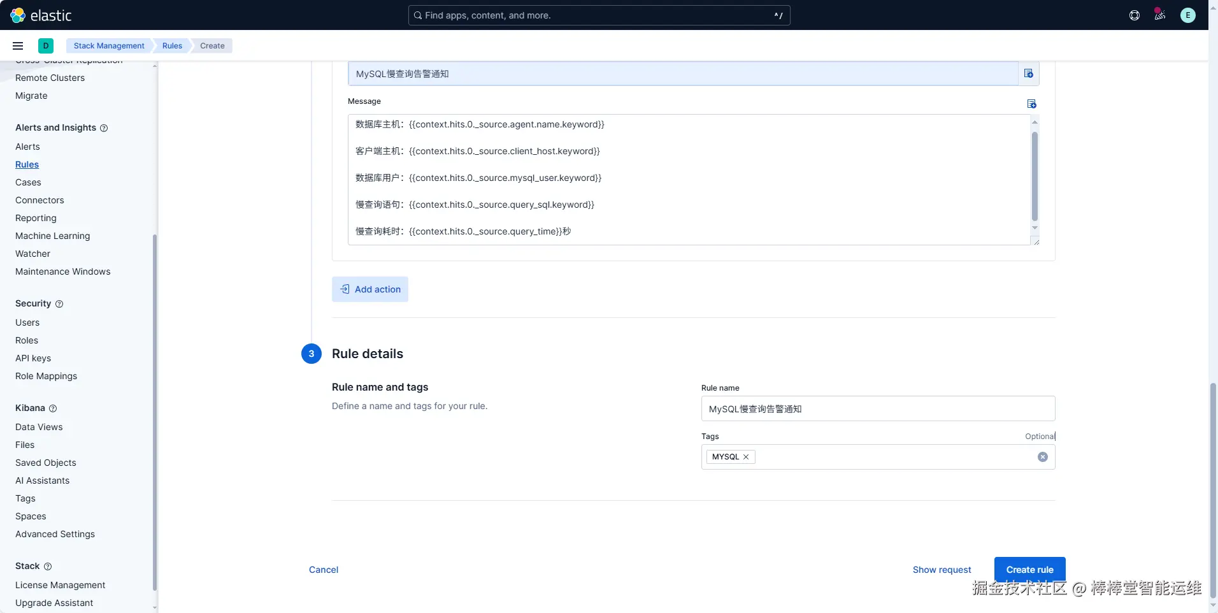1218x613 pixels.
Task: Focus the global search bar
Action: [599, 15]
